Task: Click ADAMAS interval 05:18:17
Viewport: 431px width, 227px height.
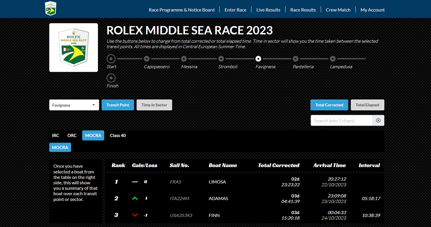Action: coord(371,198)
